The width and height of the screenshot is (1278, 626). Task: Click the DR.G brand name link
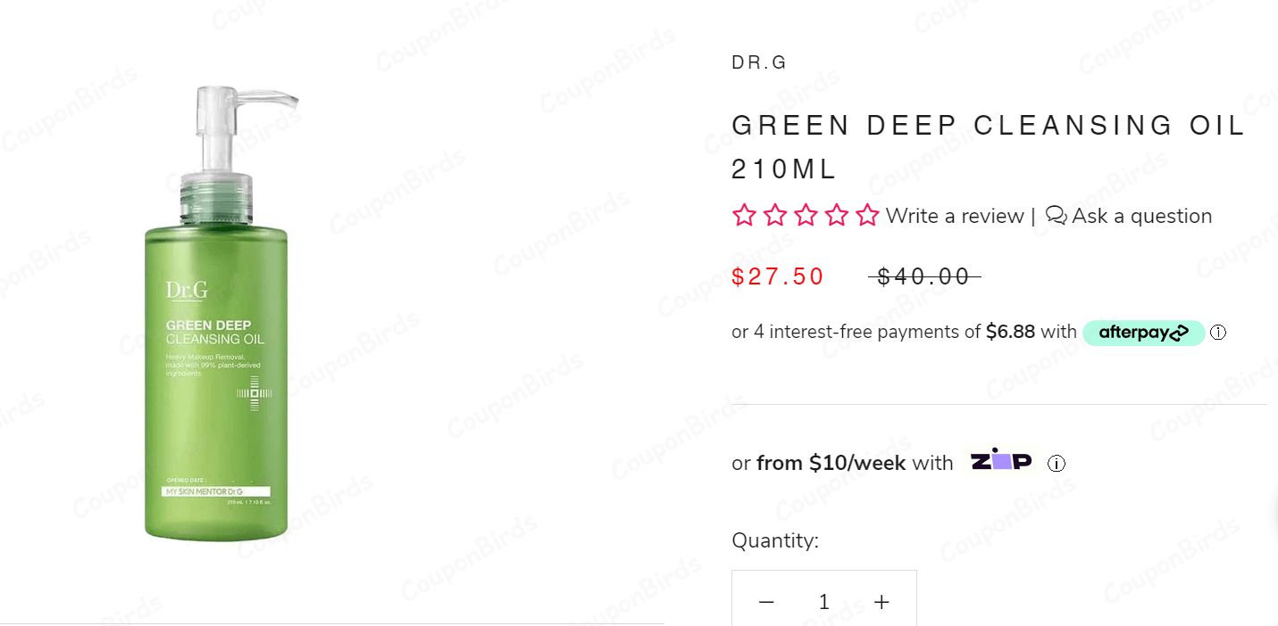click(x=759, y=62)
